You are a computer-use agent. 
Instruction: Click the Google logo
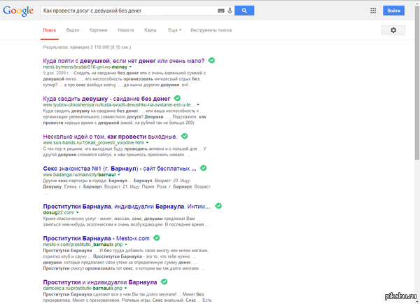[x=18, y=11]
